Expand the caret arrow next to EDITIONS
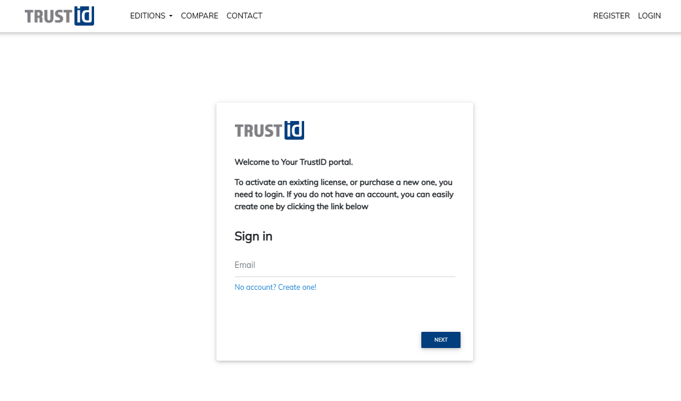681x401 pixels. point(171,16)
